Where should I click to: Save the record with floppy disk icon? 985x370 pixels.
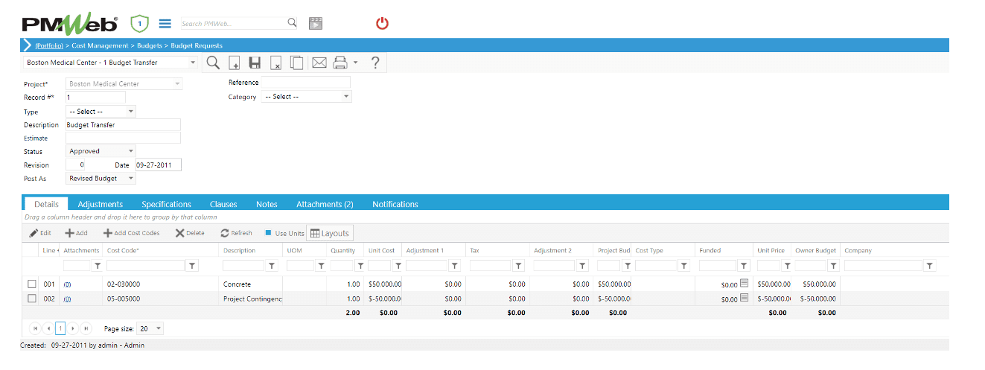click(255, 63)
